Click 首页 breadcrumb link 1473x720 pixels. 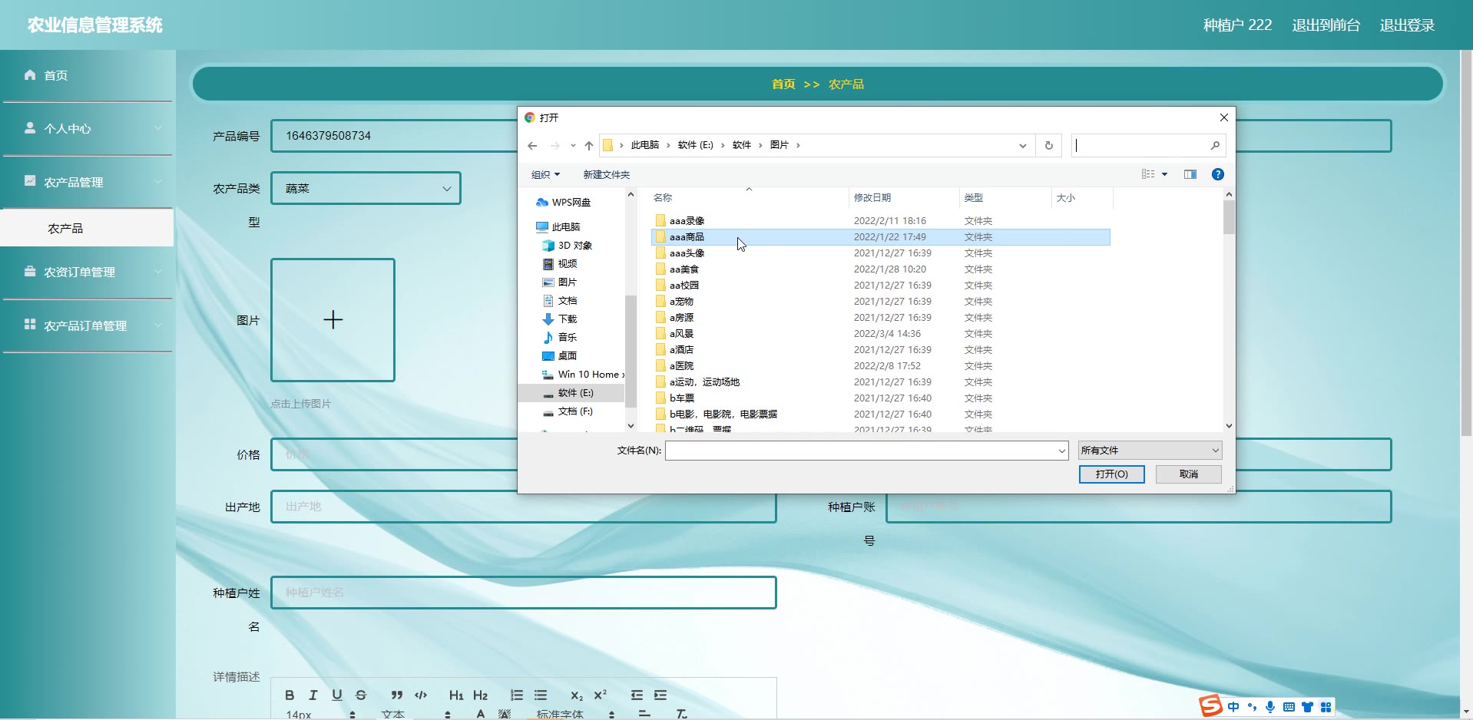coord(783,84)
